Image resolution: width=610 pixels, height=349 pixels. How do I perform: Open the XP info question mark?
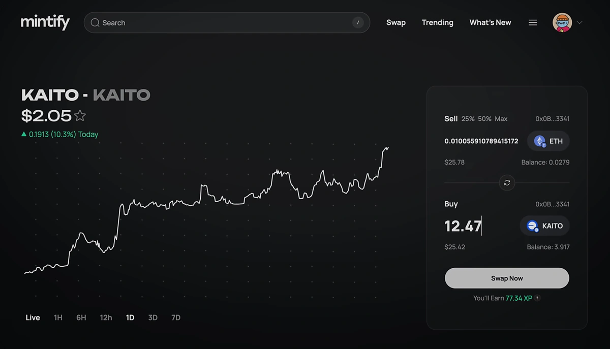[537, 298]
